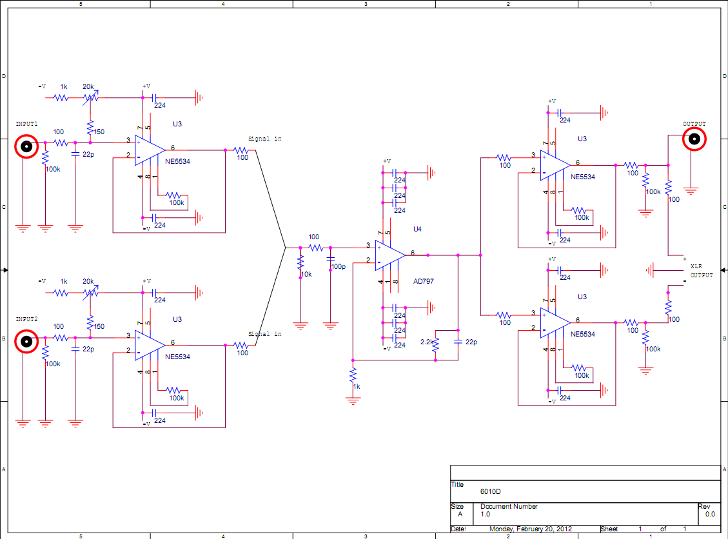
Task: Click the OUTPUT label above connector
Action: click(694, 124)
